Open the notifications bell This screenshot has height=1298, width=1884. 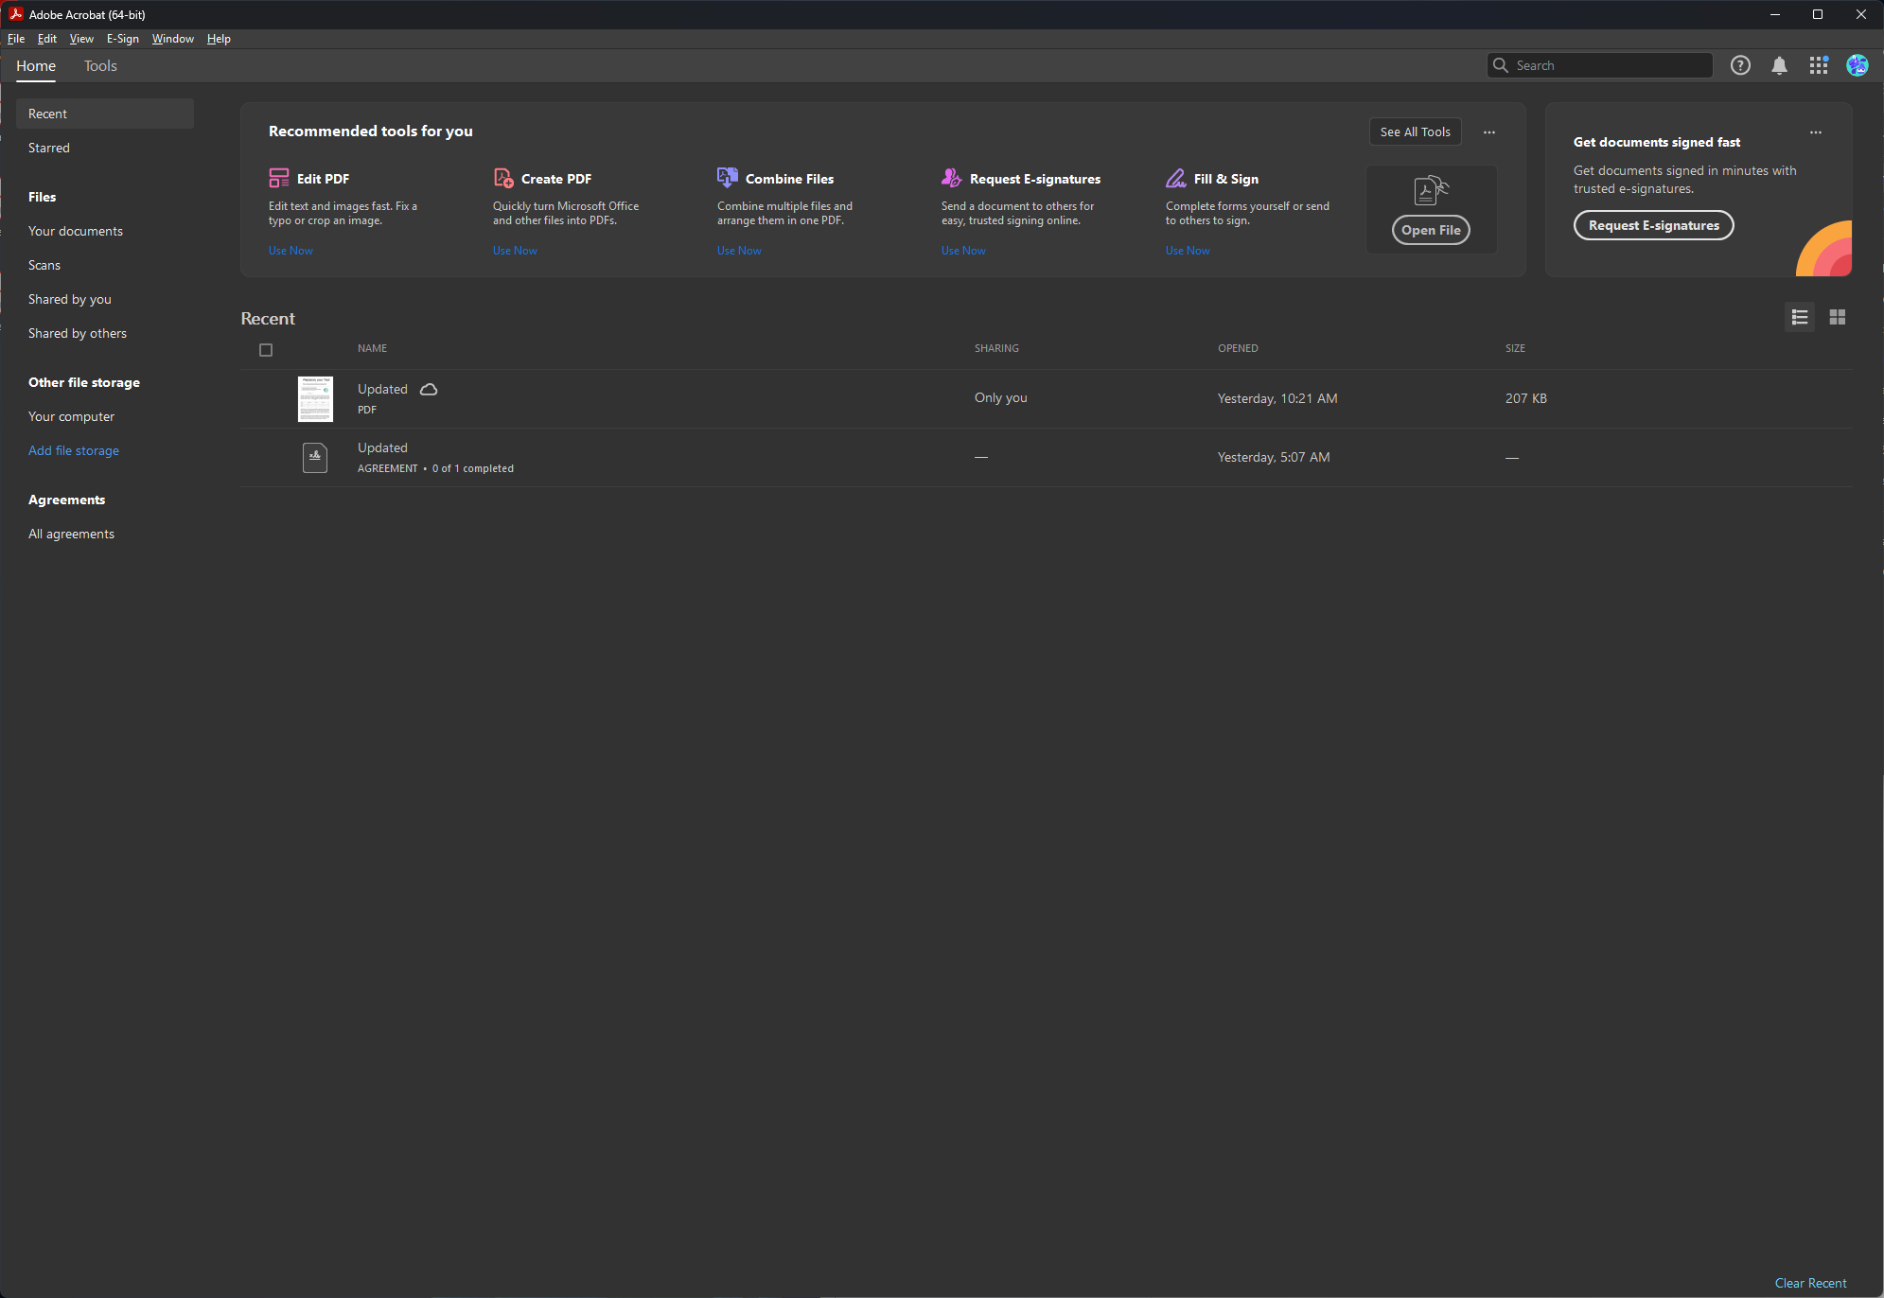[x=1779, y=65]
